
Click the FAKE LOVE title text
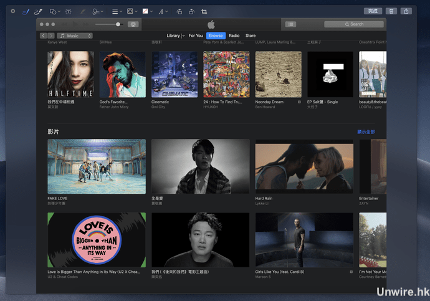[57, 198]
